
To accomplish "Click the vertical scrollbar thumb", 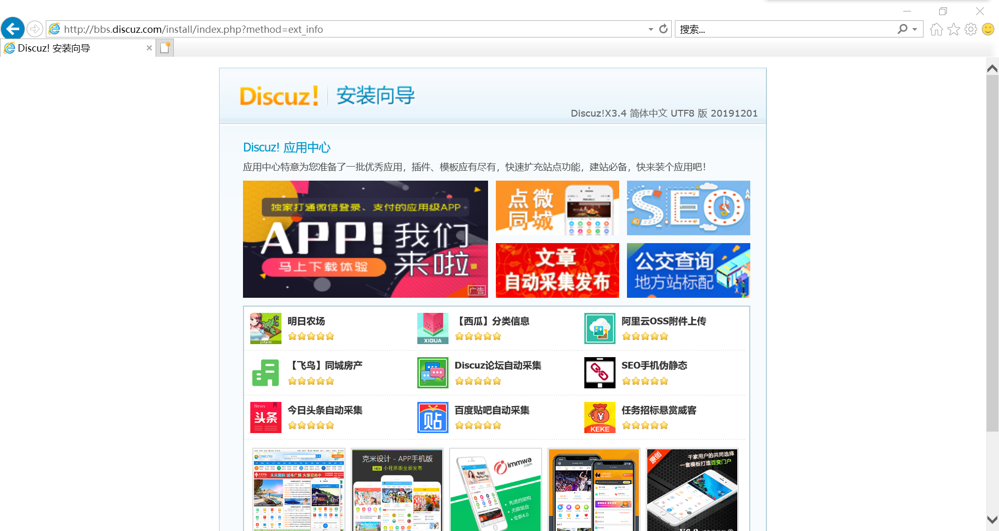I will pos(992,253).
